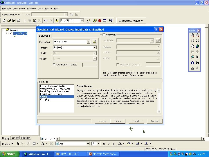Viewport: 209px width, 157px height.
Task: Click the Add Data icon
Action: [x=57, y=20]
